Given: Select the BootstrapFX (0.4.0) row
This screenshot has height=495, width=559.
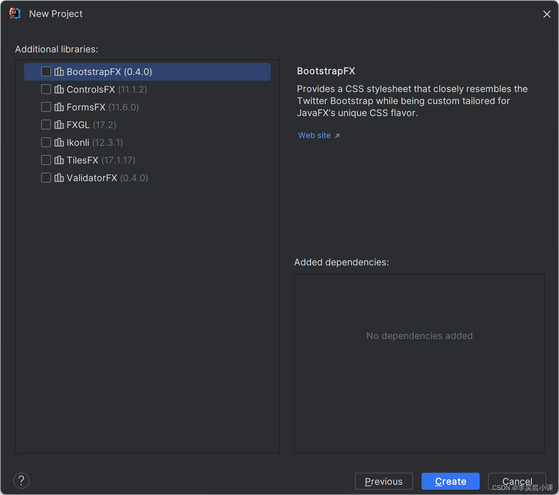Looking at the screenshot, I should click(x=147, y=72).
